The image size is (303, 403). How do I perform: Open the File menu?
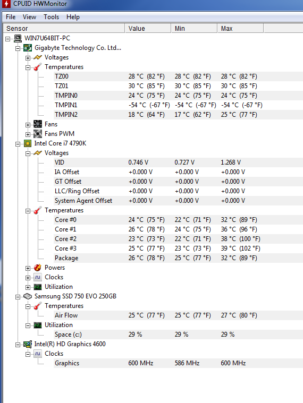(11, 17)
